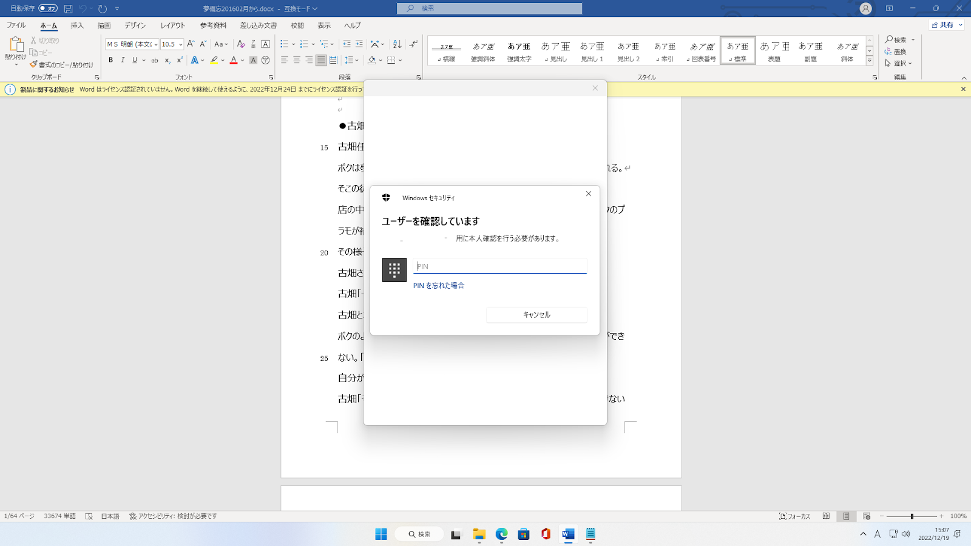This screenshot has height=546, width=971.
Task: Switch to フォーカス mode in status bar
Action: (x=795, y=516)
